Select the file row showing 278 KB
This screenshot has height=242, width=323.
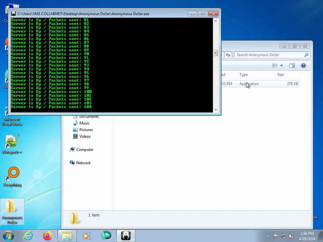point(260,84)
